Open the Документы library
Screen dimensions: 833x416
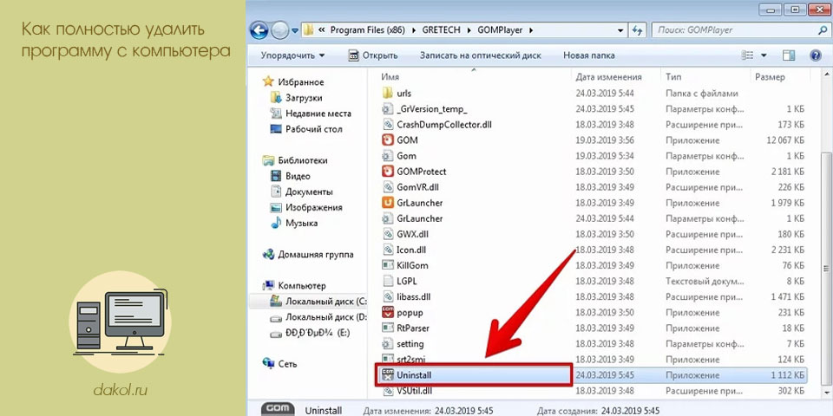pos(302,192)
